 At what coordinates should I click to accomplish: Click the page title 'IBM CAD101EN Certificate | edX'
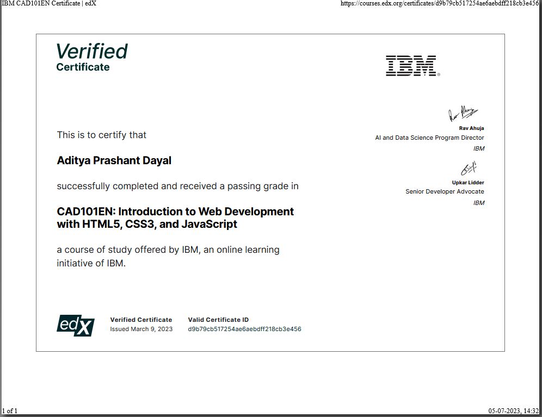click(x=49, y=3)
